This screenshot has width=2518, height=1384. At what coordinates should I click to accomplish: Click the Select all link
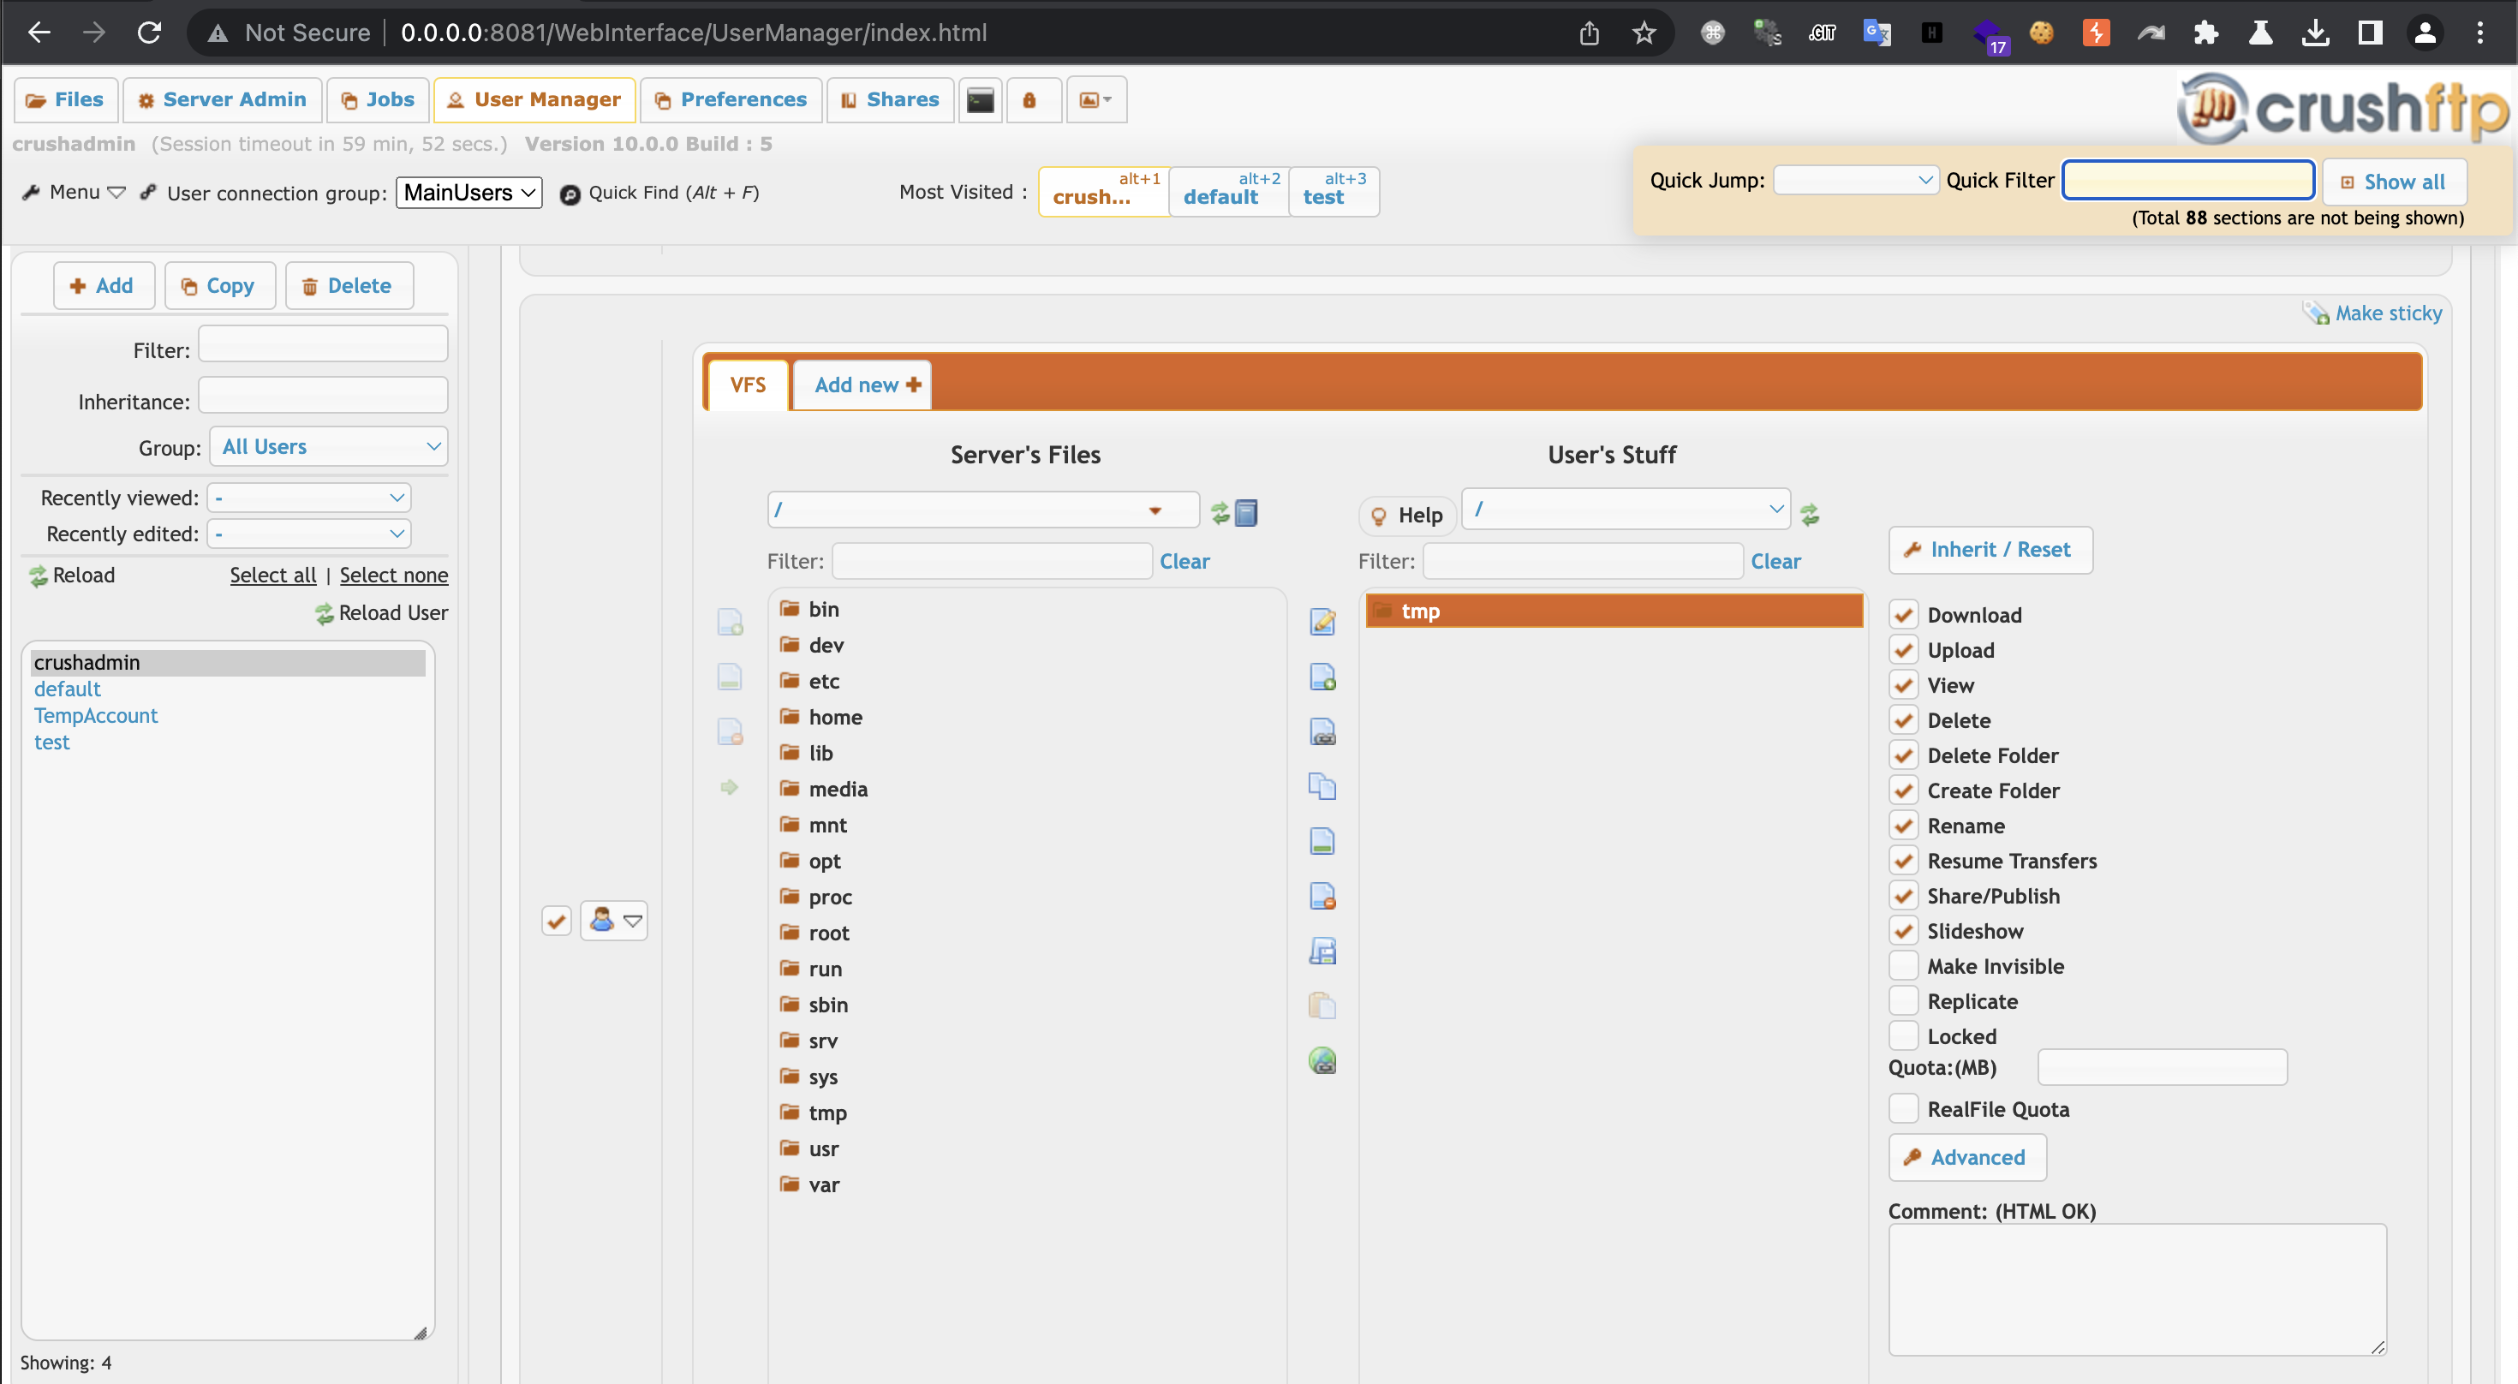point(272,575)
